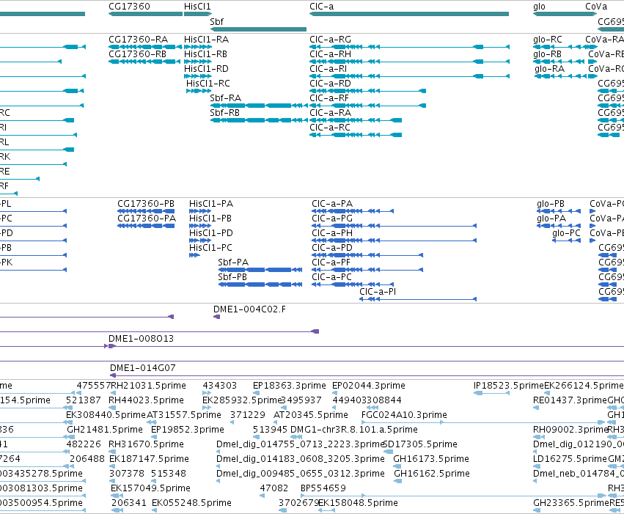624x514 pixels.
Task: Click EST label RH31670.5prime
Action: coord(146,445)
